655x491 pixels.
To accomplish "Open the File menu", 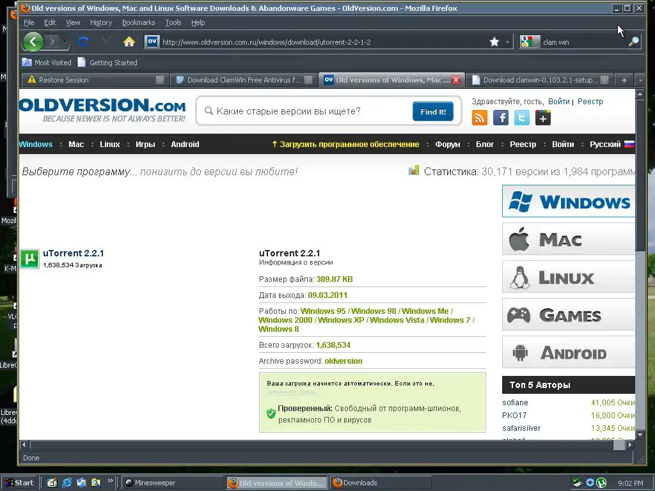I will pyautogui.click(x=29, y=22).
